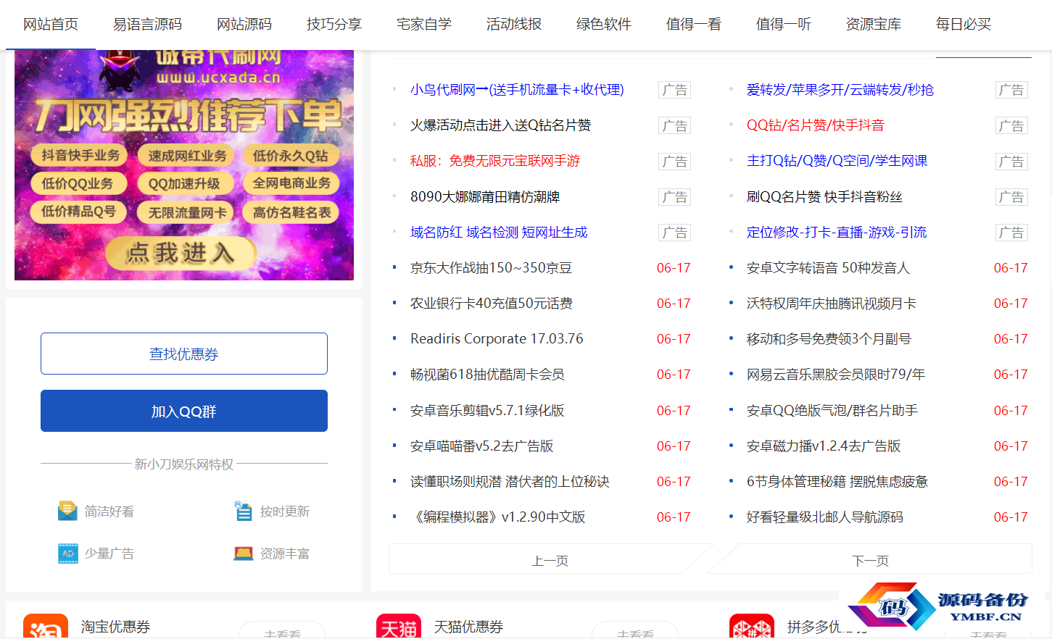Select 宅家自学 in navigation

point(424,24)
